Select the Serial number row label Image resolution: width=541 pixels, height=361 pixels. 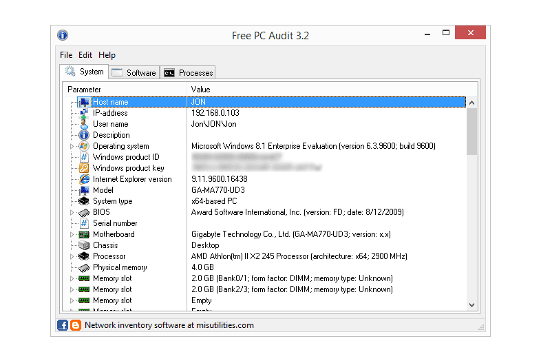click(x=115, y=223)
